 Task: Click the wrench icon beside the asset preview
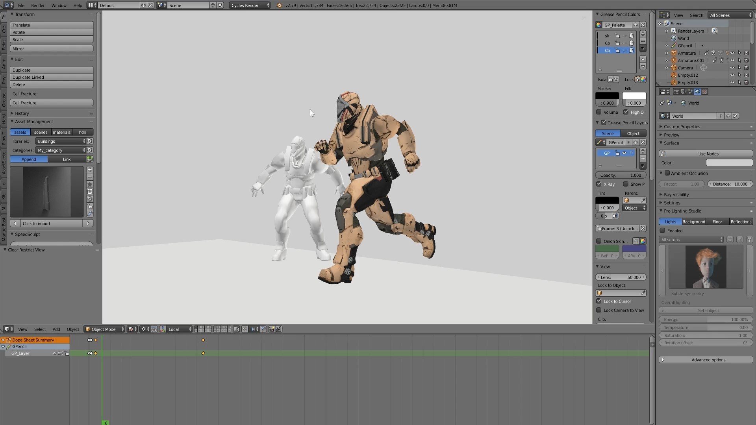[90, 214]
